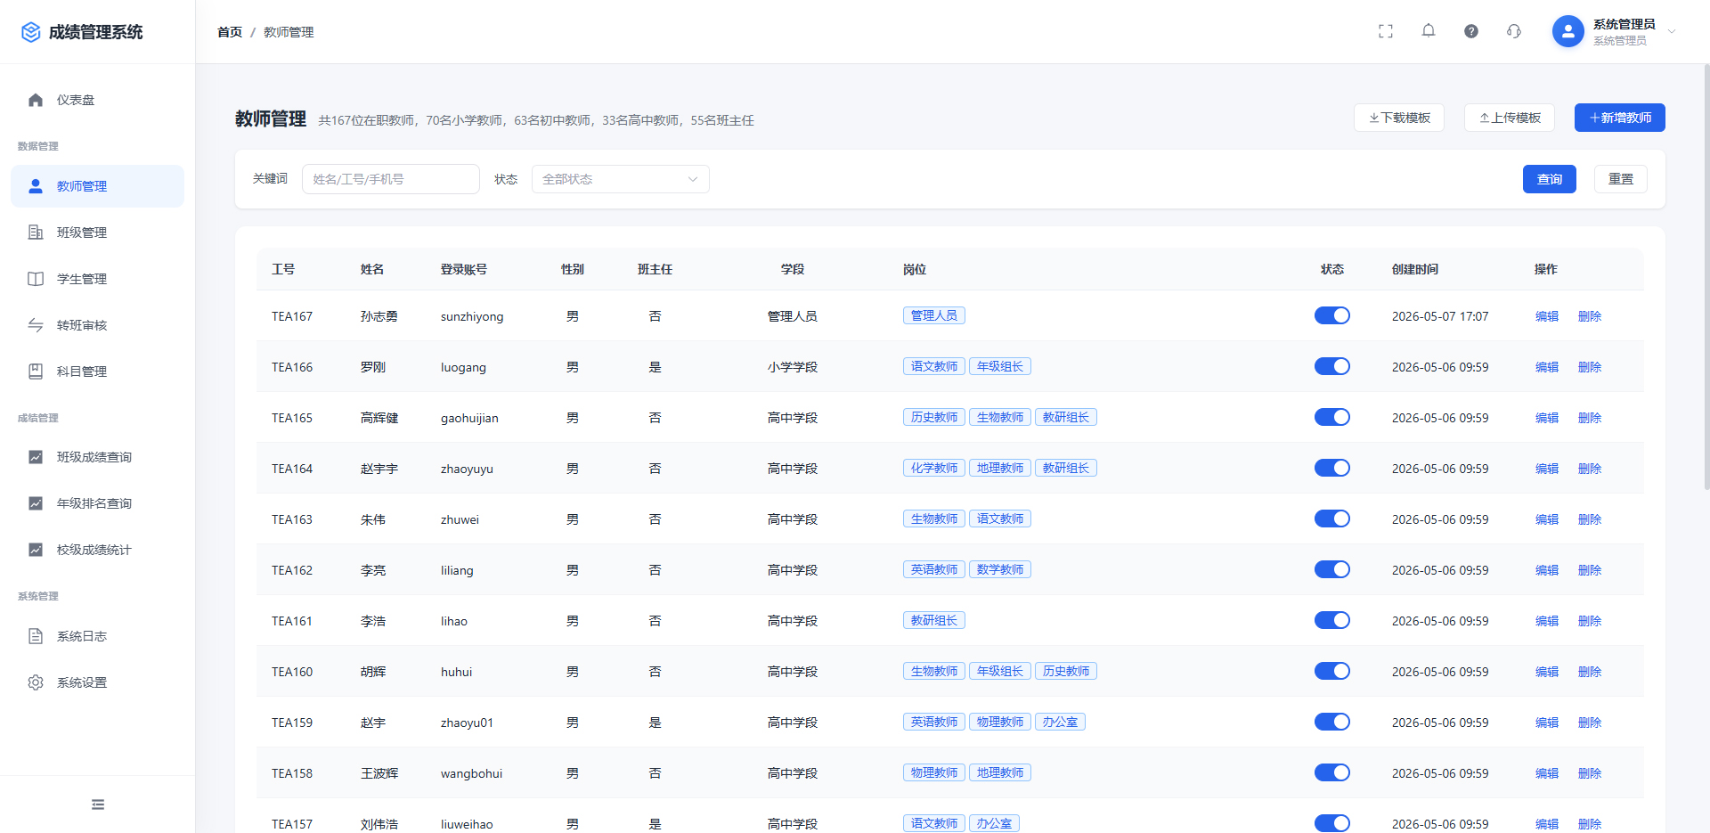This screenshot has height=833, width=1710.
Task: Toggle fullscreen mode icon
Action: click(1386, 31)
